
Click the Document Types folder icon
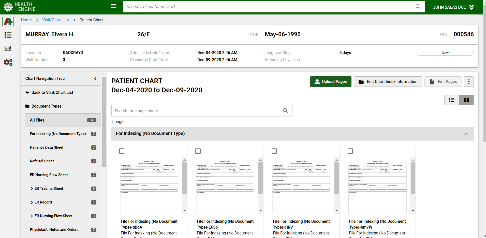pyautogui.click(x=27, y=106)
